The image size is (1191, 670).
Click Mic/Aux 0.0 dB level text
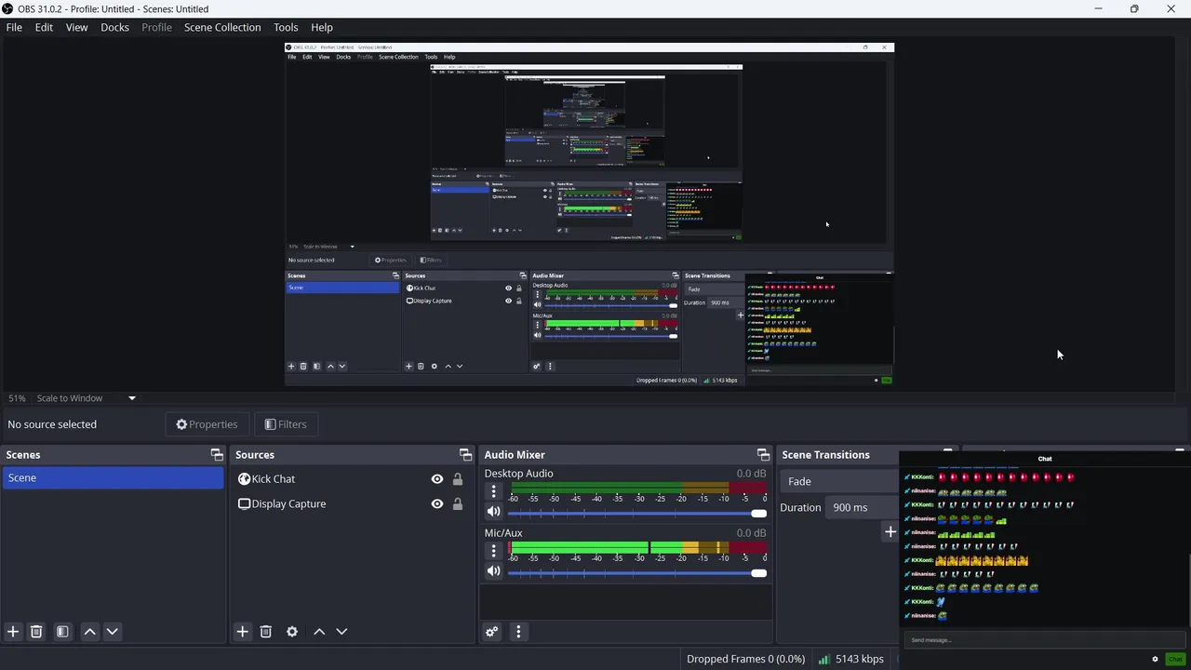click(751, 533)
